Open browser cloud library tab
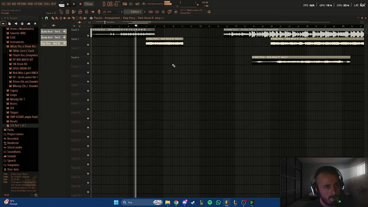The image size is (368, 207). coord(28,24)
